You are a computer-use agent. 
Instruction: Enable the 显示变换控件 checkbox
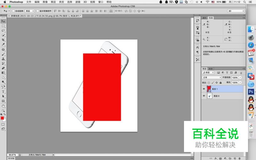pos(38,11)
